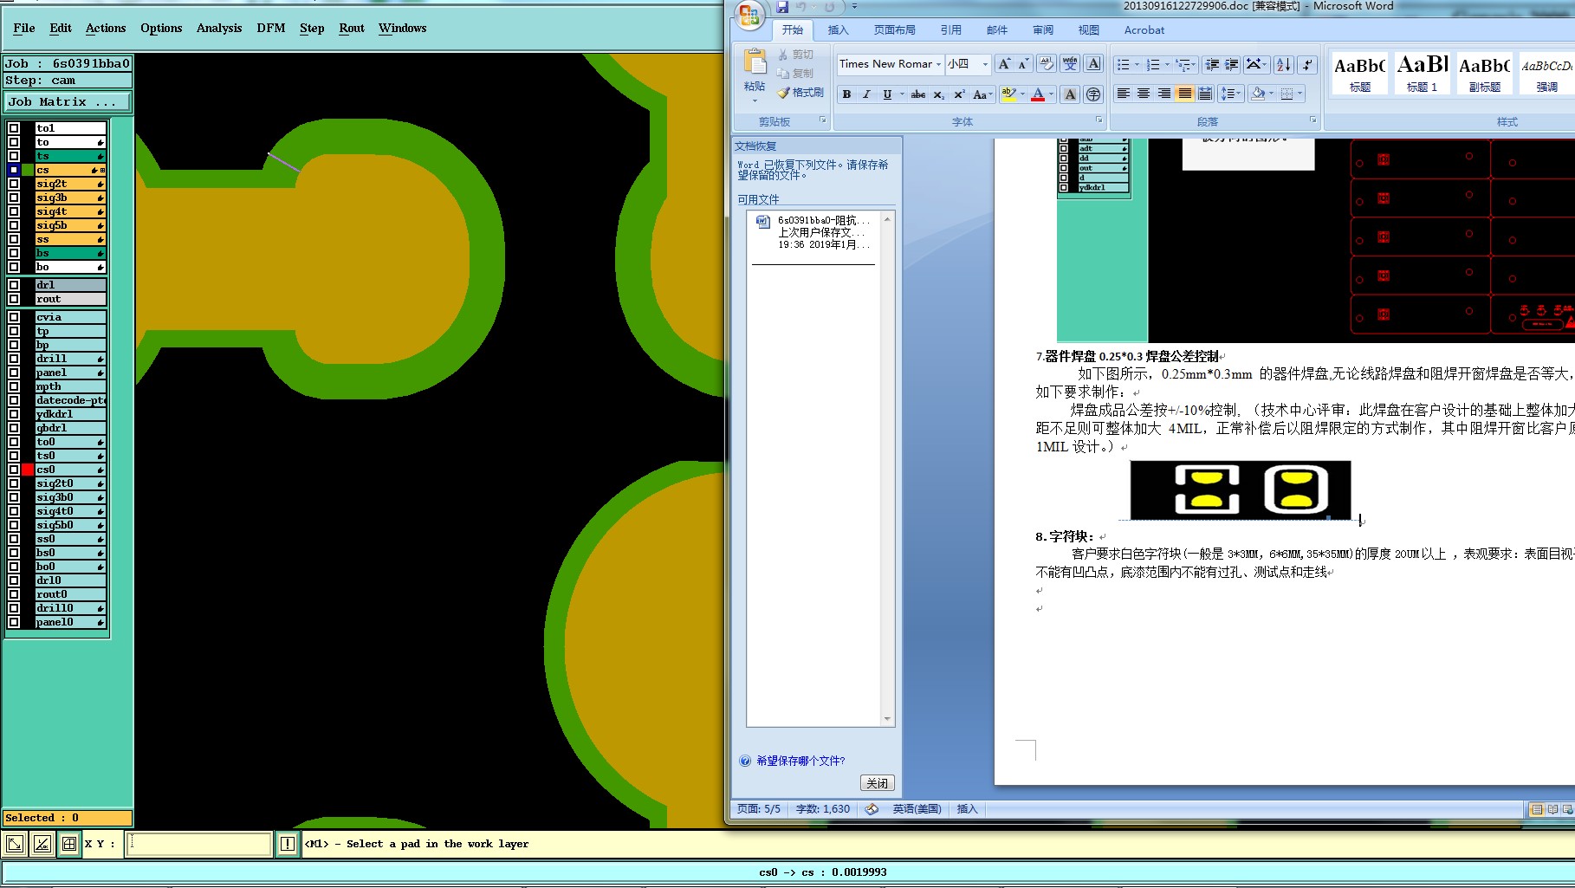Toggle checkbox for layer to1
Screen dimensions: 1575x888
[x=14, y=128]
